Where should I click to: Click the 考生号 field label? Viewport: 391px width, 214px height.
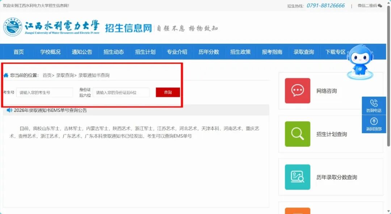click(x=9, y=92)
